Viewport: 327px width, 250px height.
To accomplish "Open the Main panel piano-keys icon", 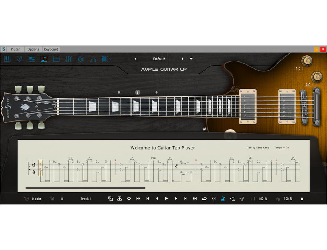I will [7, 59].
